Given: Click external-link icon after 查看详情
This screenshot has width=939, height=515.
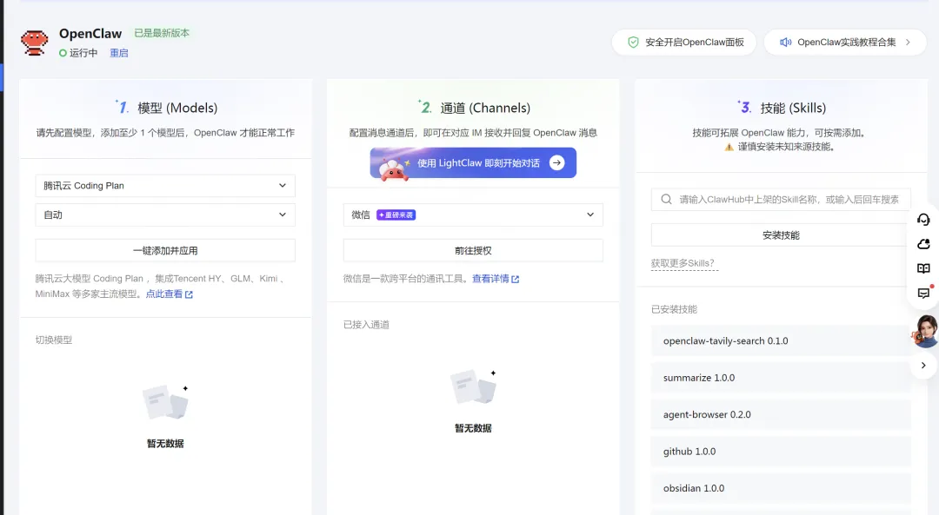Looking at the screenshot, I should (515, 279).
